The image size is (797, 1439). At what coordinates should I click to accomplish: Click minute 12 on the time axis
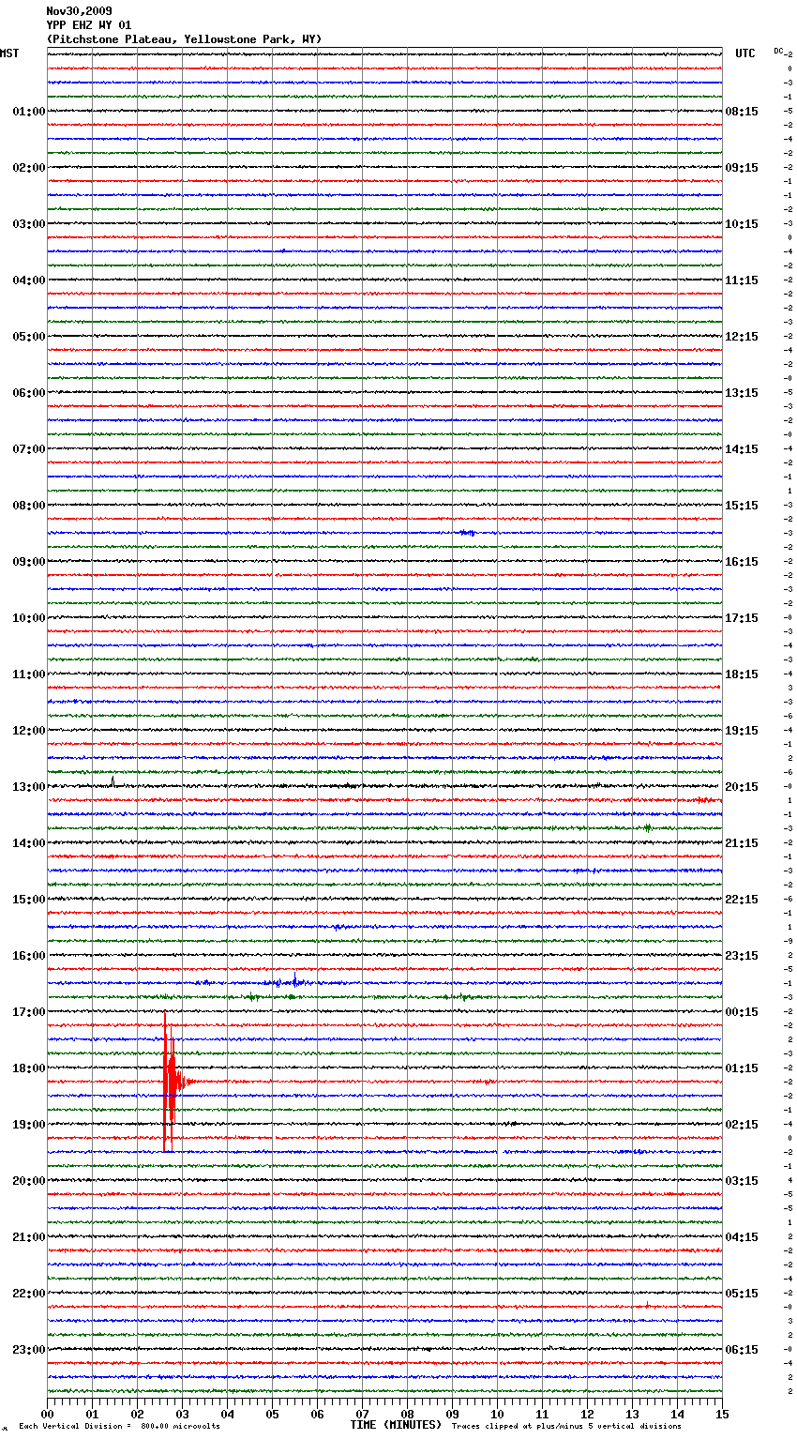pos(588,1414)
